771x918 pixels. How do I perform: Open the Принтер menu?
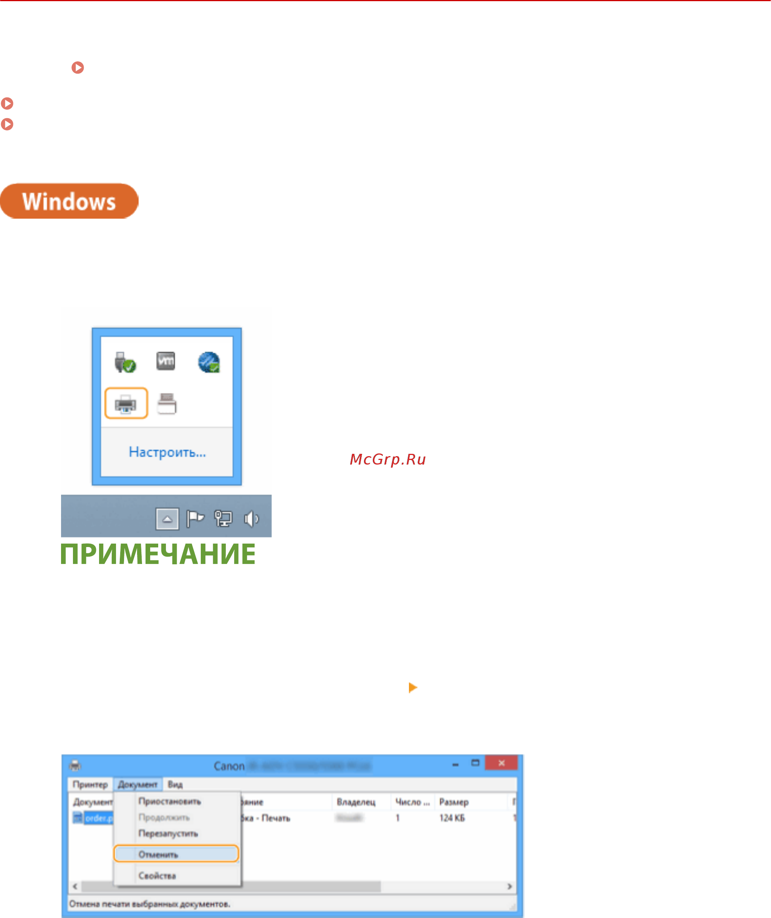pyautogui.click(x=90, y=785)
